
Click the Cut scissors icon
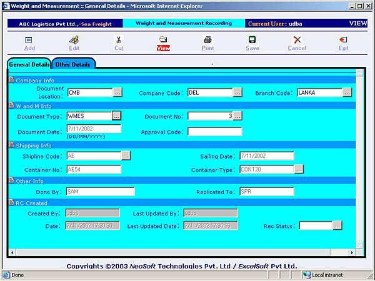coord(119,40)
